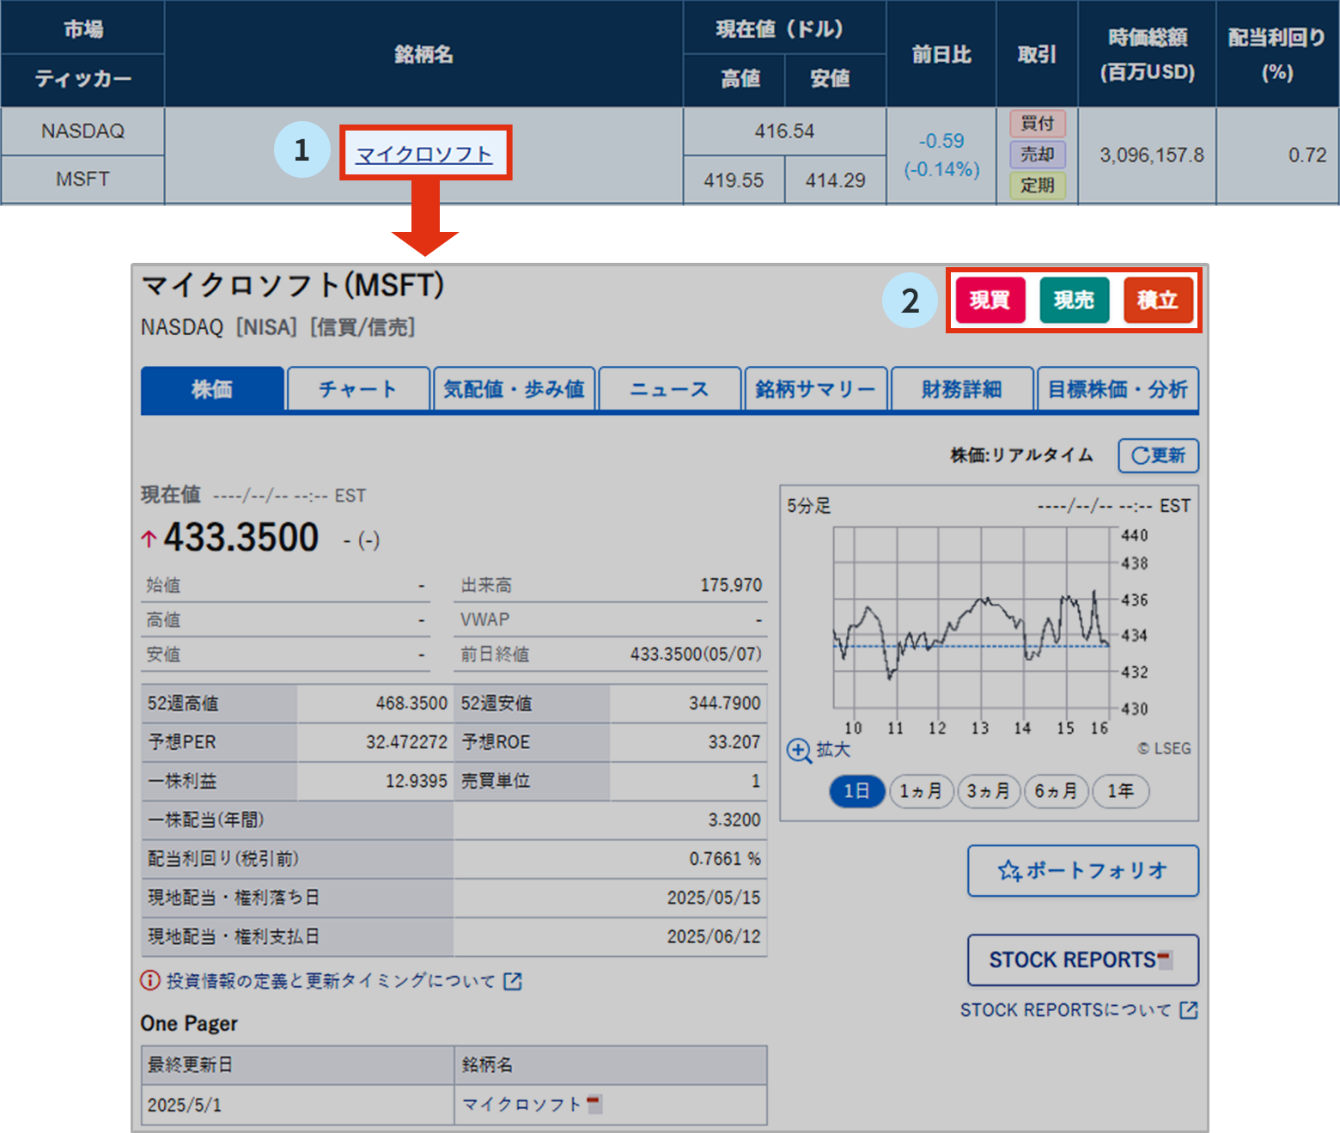The image size is (1340, 1133).
Task: Switch to the チャート tab
Action: pyautogui.click(x=358, y=389)
